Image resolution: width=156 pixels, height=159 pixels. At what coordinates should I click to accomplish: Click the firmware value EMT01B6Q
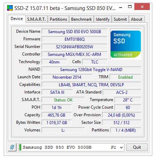[x=75, y=39]
